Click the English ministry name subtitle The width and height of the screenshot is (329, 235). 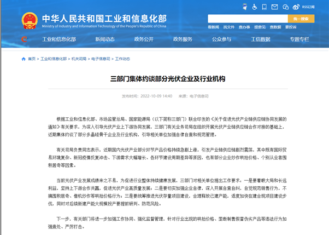click(x=104, y=26)
